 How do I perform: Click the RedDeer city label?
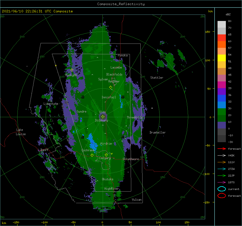pos(114,81)
